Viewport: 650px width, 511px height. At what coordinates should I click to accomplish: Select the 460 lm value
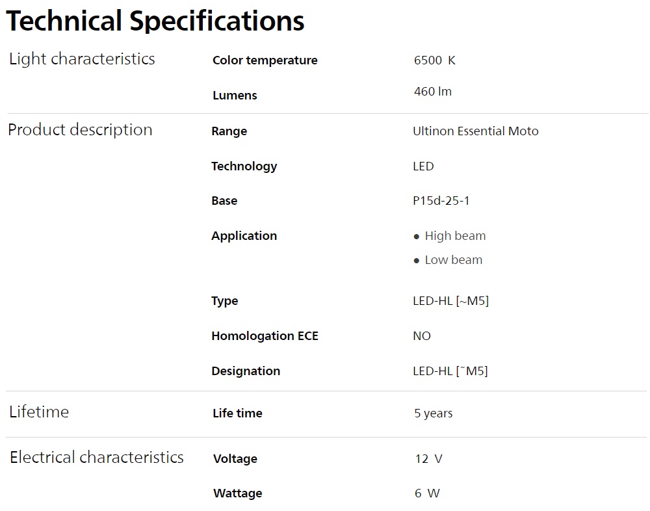click(433, 91)
